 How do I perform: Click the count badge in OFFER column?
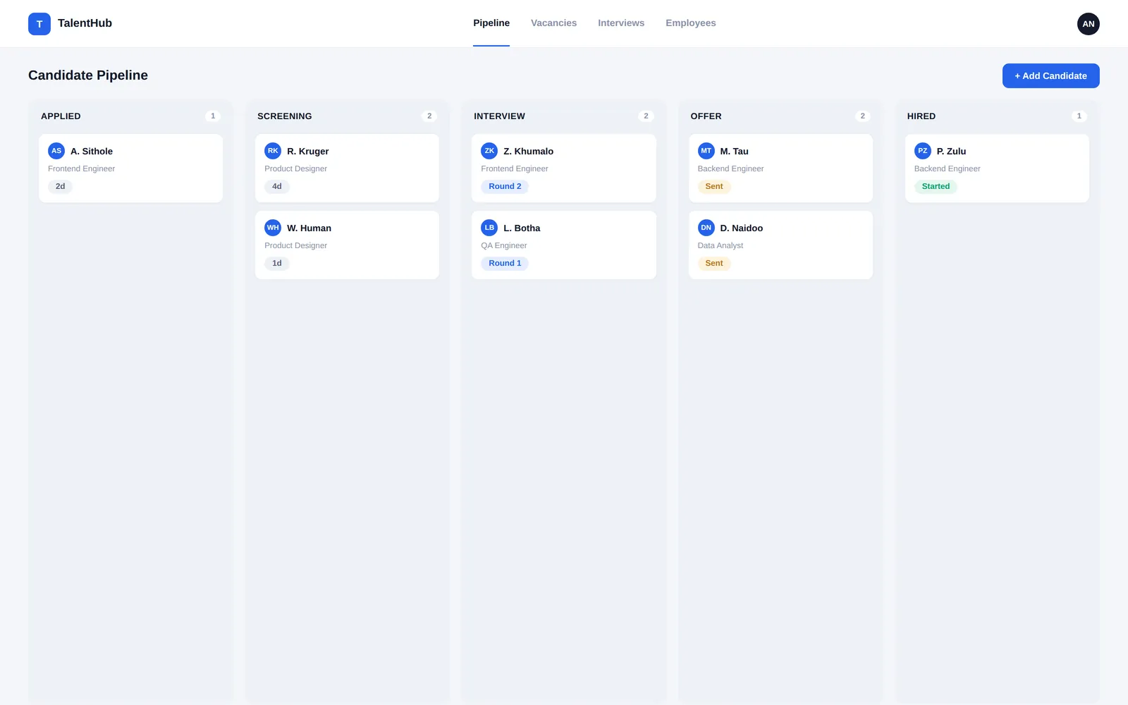862,116
